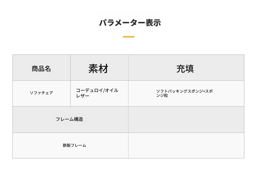The image size is (257, 174).
Task: Click the word 構造 in the frame row
Action: pyautogui.click(x=78, y=119)
